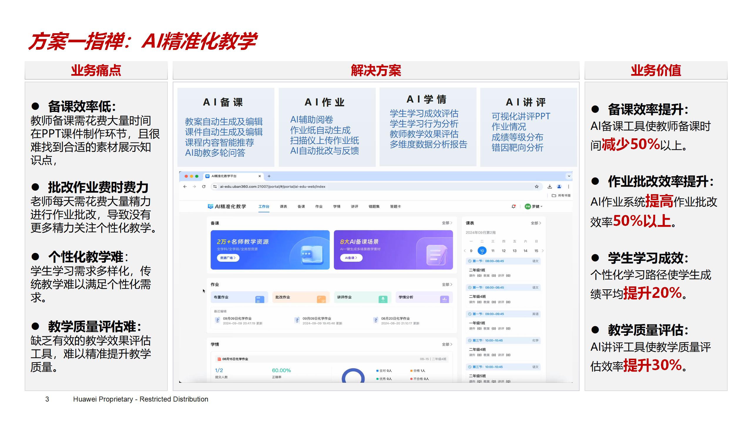Viewport: 752px width, 423px height.
Task: Open the 学情 nav tab
Action: click(337, 207)
